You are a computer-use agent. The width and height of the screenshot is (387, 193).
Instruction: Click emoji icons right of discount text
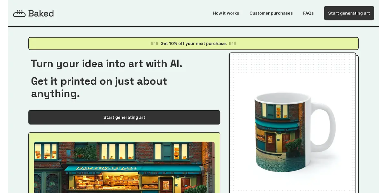coord(233,43)
